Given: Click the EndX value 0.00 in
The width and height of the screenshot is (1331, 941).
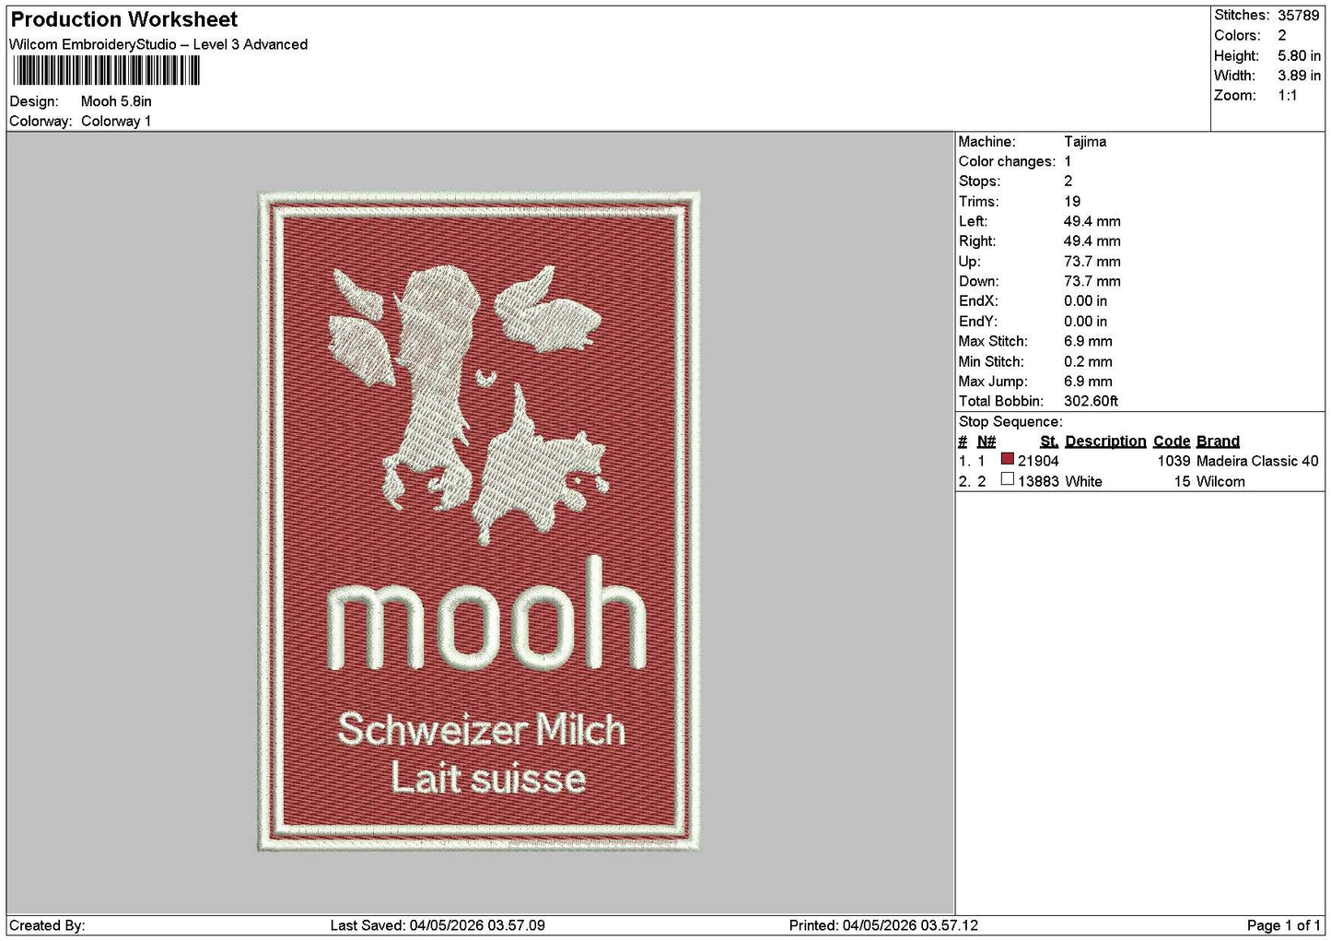Looking at the screenshot, I should 1085,301.
